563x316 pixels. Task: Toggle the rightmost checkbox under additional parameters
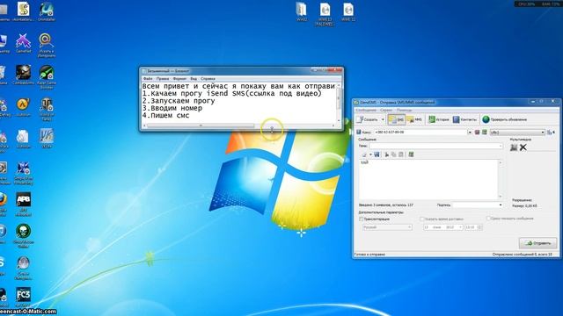click(488, 219)
